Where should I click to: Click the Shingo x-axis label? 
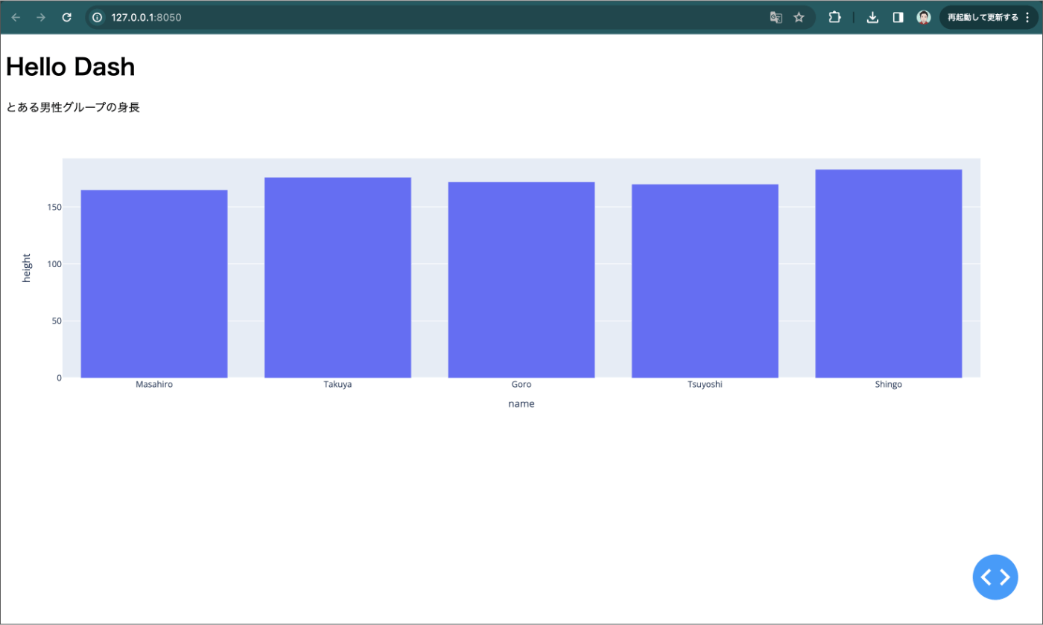pos(889,385)
